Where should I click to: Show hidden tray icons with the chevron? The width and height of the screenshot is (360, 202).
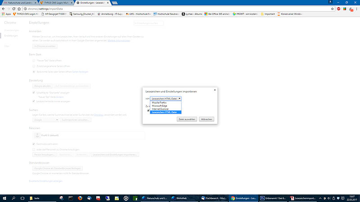coord(320,198)
